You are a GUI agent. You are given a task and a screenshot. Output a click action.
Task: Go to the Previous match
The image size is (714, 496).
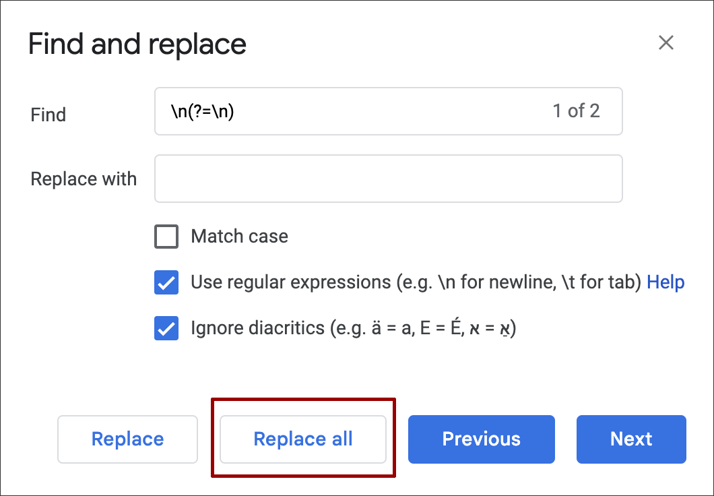click(x=481, y=439)
